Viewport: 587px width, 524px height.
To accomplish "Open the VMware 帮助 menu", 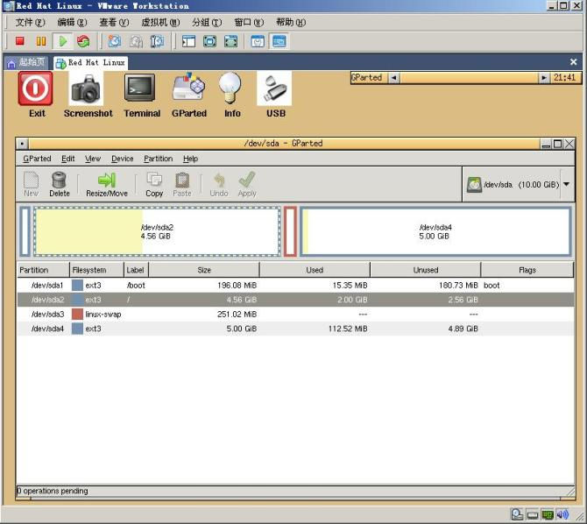I will click(x=291, y=23).
